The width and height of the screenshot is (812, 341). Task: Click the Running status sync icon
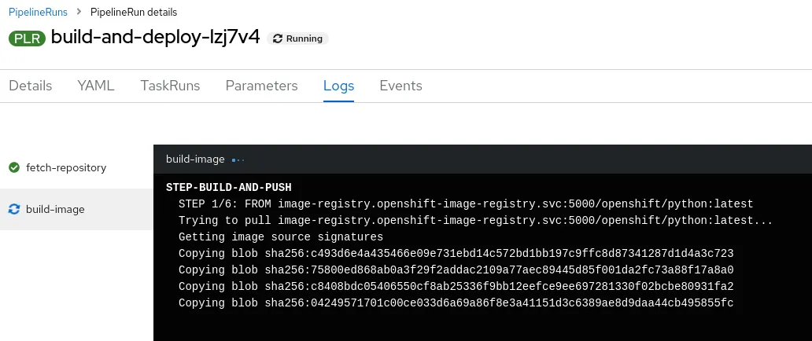click(x=278, y=38)
